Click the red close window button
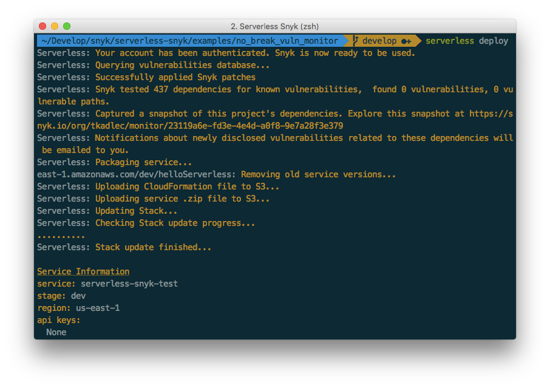The height and width of the screenshot is (388, 550). pyautogui.click(x=42, y=26)
